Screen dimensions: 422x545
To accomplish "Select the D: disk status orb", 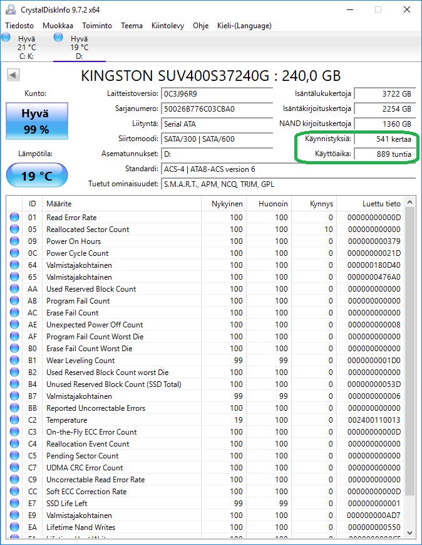I will tap(58, 37).
